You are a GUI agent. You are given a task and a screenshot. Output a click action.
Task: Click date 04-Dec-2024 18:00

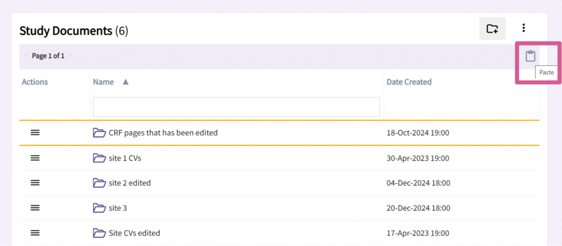418,183
